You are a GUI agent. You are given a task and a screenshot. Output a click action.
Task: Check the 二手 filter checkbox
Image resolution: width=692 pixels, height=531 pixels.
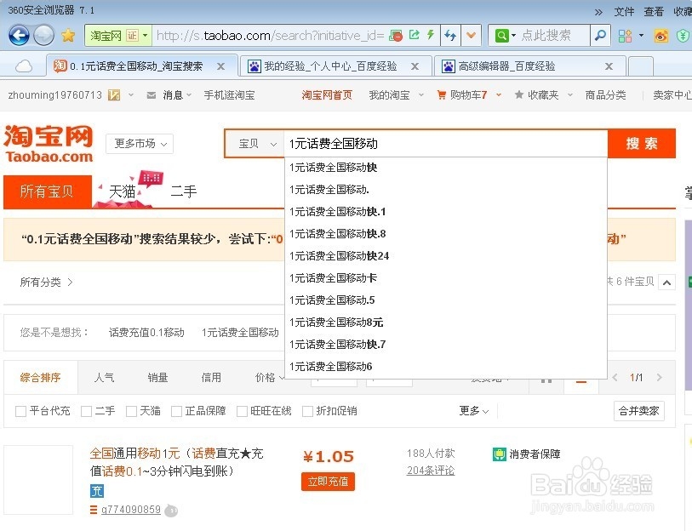point(87,411)
